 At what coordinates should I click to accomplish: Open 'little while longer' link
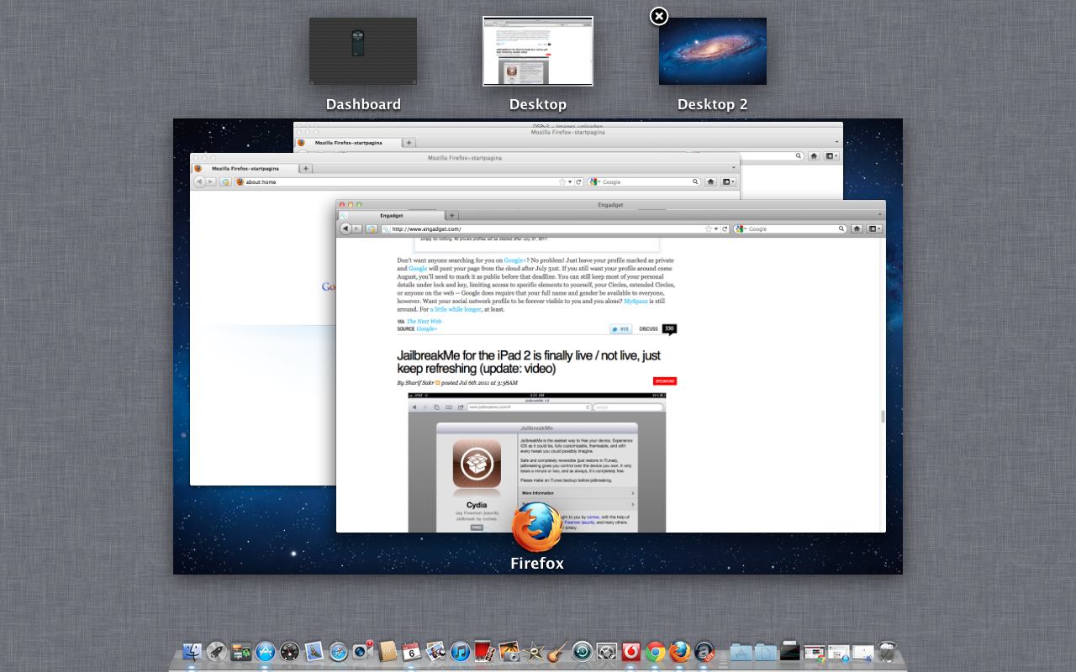455,309
